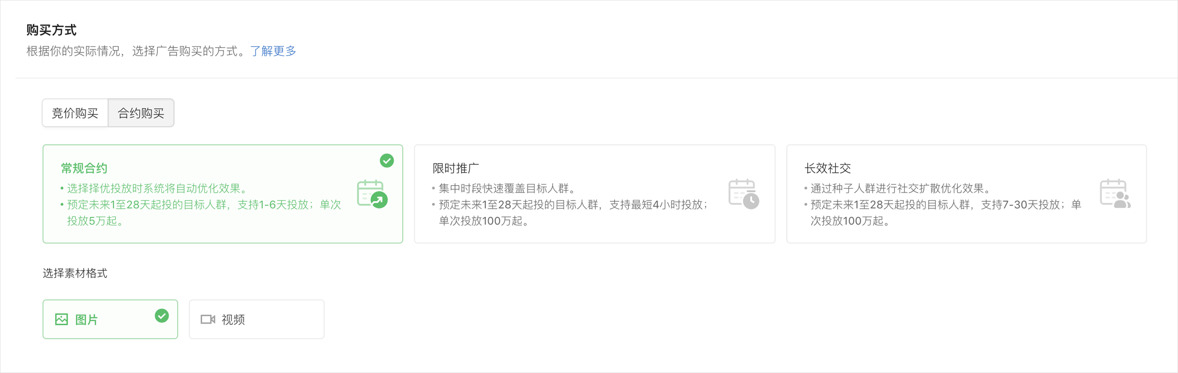This screenshot has height=373, width=1178.
Task: Choose 视频 material format
Action: tap(257, 319)
